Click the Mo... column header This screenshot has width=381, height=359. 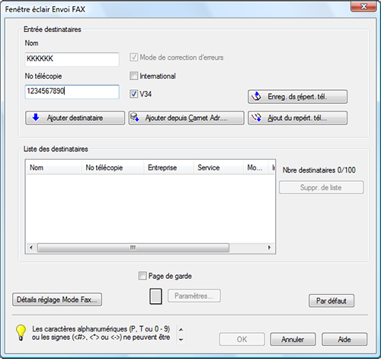256,167
